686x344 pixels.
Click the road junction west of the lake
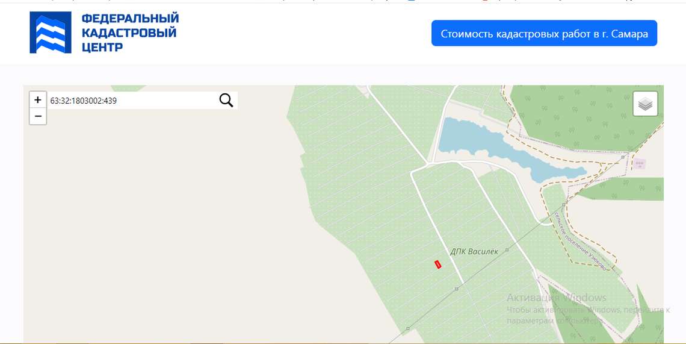click(x=427, y=164)
